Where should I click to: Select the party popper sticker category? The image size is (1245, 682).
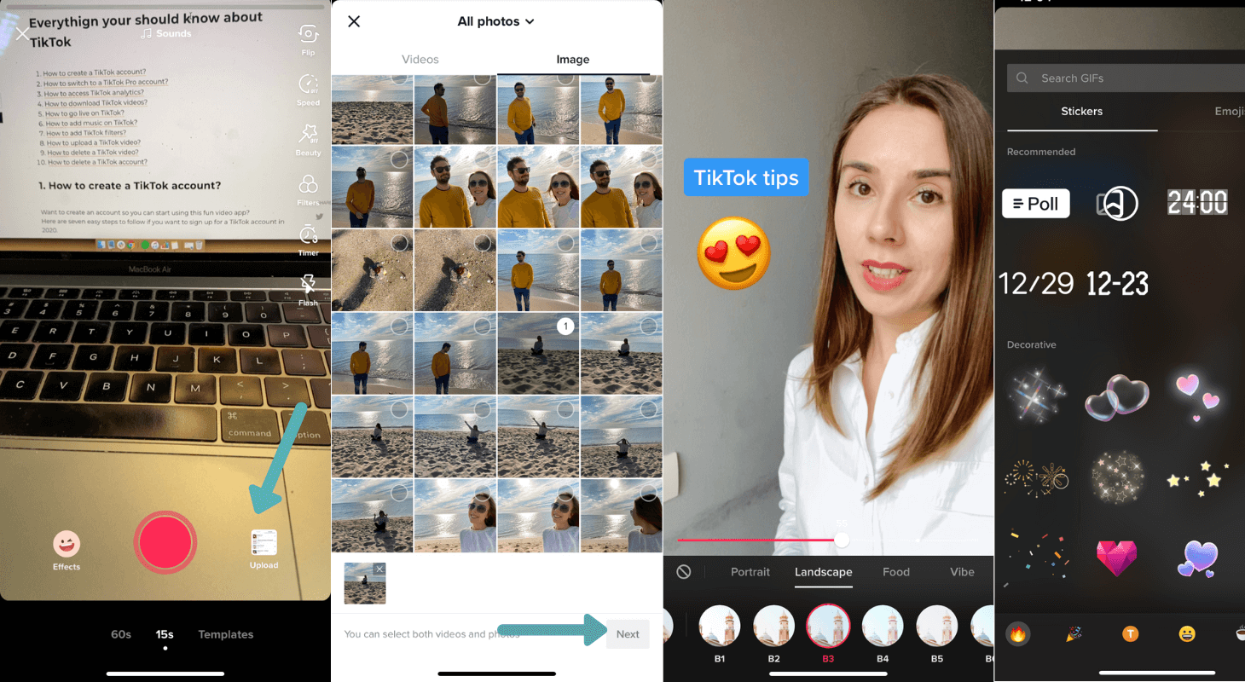pyautogui.click(x=1074, y=633)
